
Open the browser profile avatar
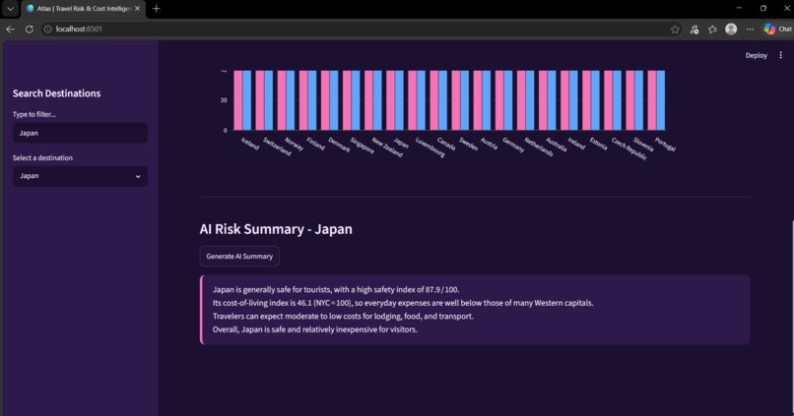pos(731,30)
